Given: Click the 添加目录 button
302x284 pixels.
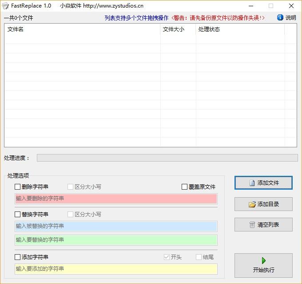Looking at the screenshot, I should (263, 204).
